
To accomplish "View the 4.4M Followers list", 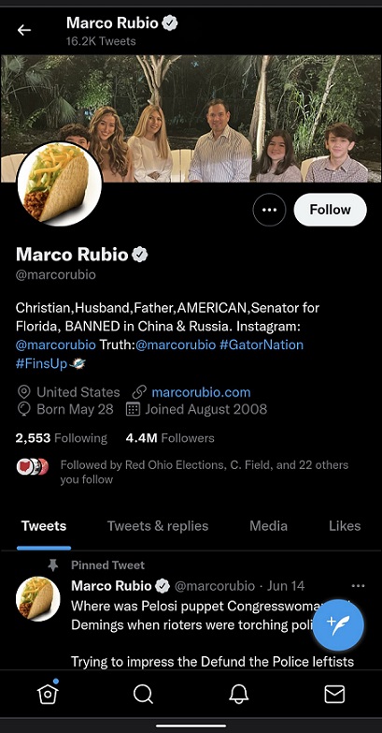I will tap(170, 438).
